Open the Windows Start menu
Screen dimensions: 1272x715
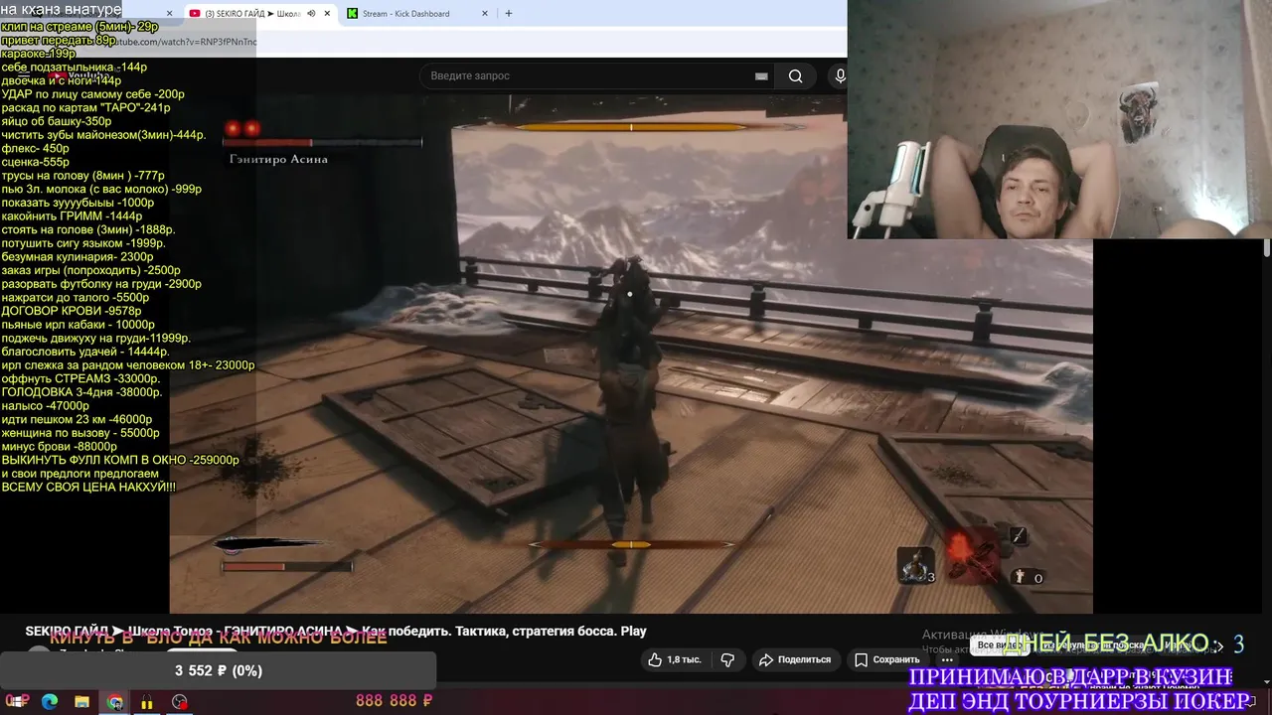coord(17,702)
